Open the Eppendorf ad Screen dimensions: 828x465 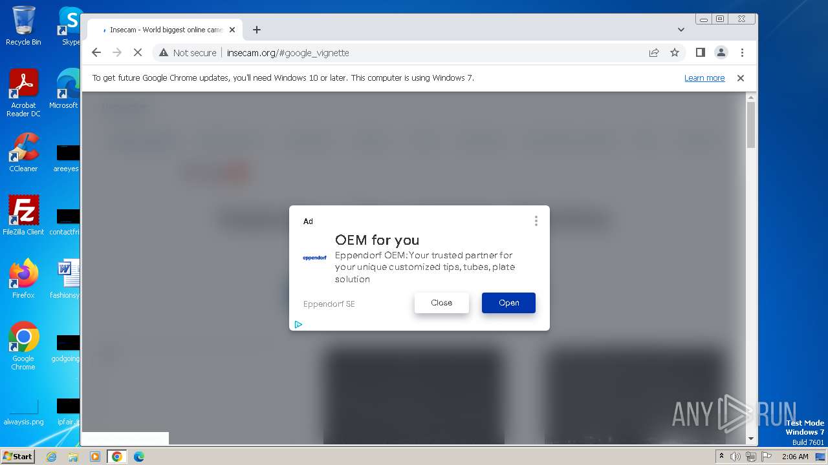(x=508, y=303)
